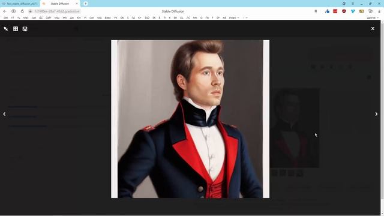Viewport: 384px width, 216px height.
Task: Expand the Другое bookmarks folder
Action: 372,17
